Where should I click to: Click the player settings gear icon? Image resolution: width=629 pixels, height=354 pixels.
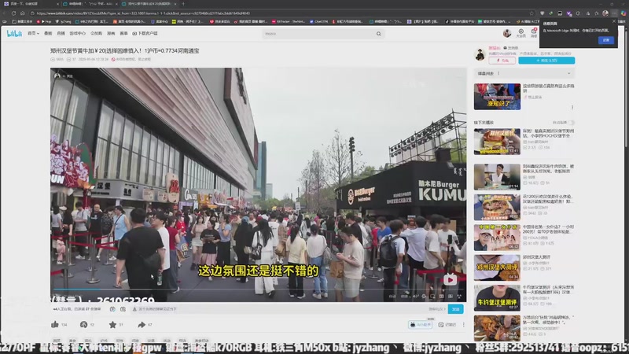coord(424,297)
